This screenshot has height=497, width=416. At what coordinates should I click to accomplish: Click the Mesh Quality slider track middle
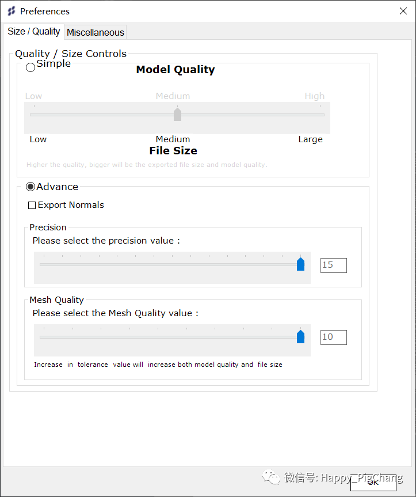click(x=170, y=337)
